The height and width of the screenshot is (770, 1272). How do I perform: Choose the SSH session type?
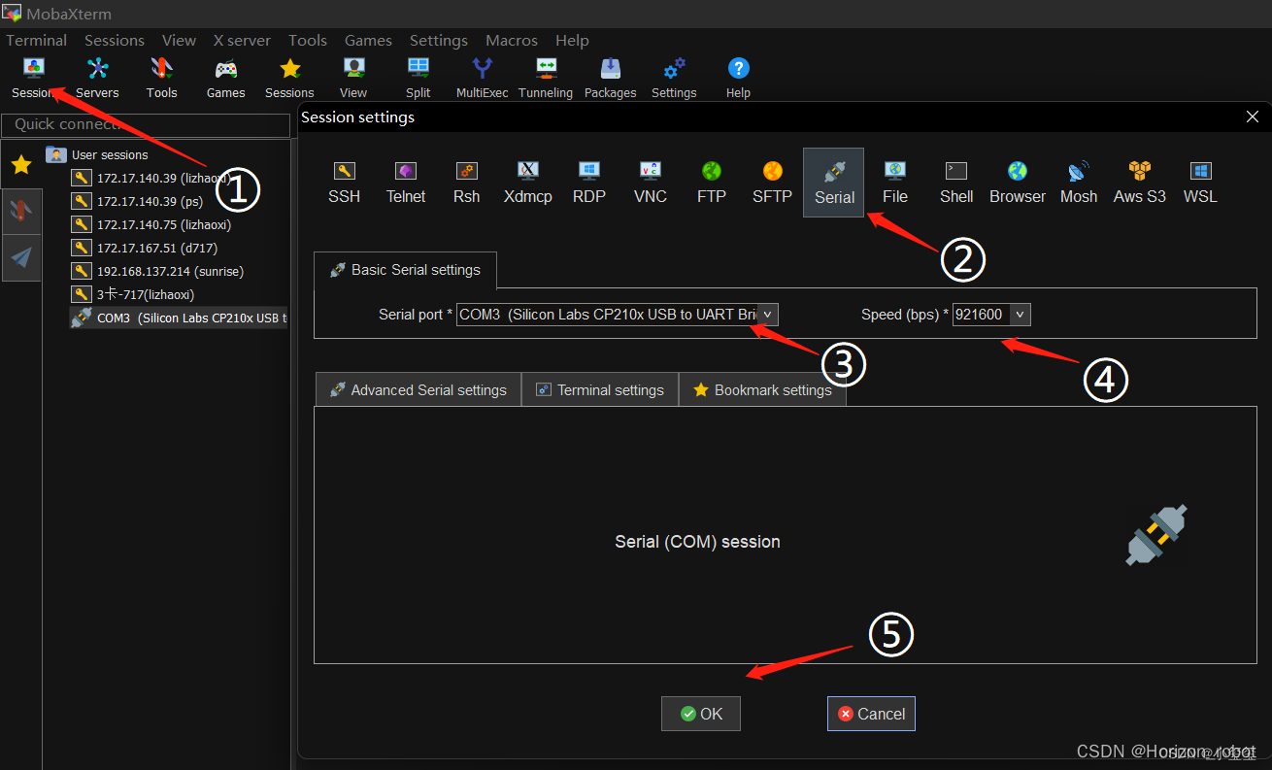coord(344,183)
